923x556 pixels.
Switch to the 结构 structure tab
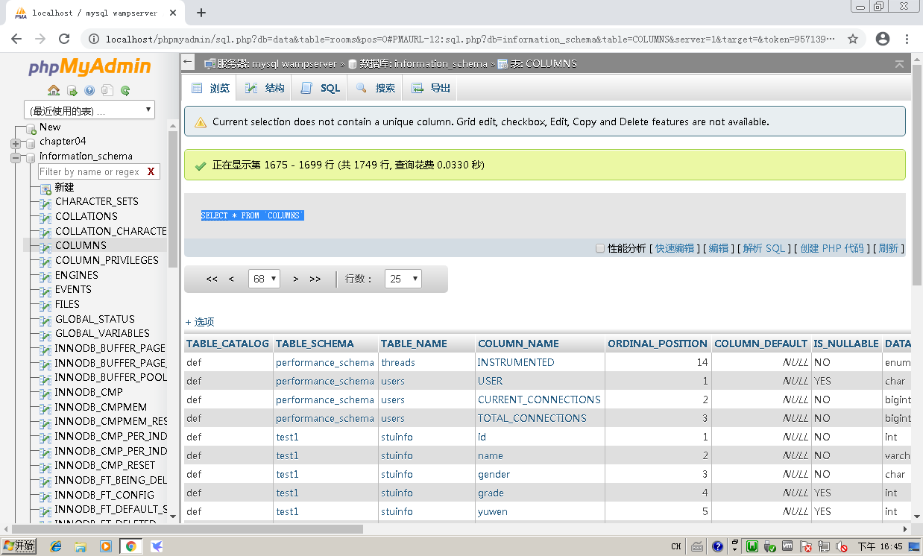pos(265,88)
